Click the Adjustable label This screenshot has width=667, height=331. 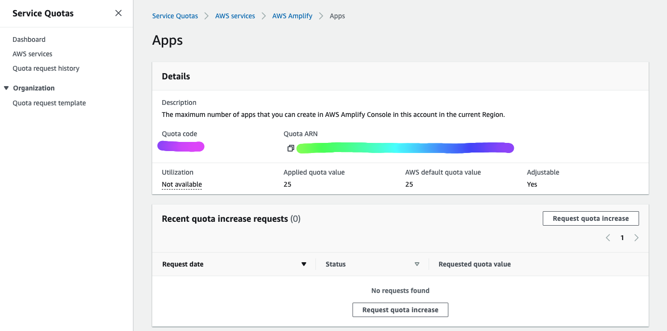coord(543,172)
